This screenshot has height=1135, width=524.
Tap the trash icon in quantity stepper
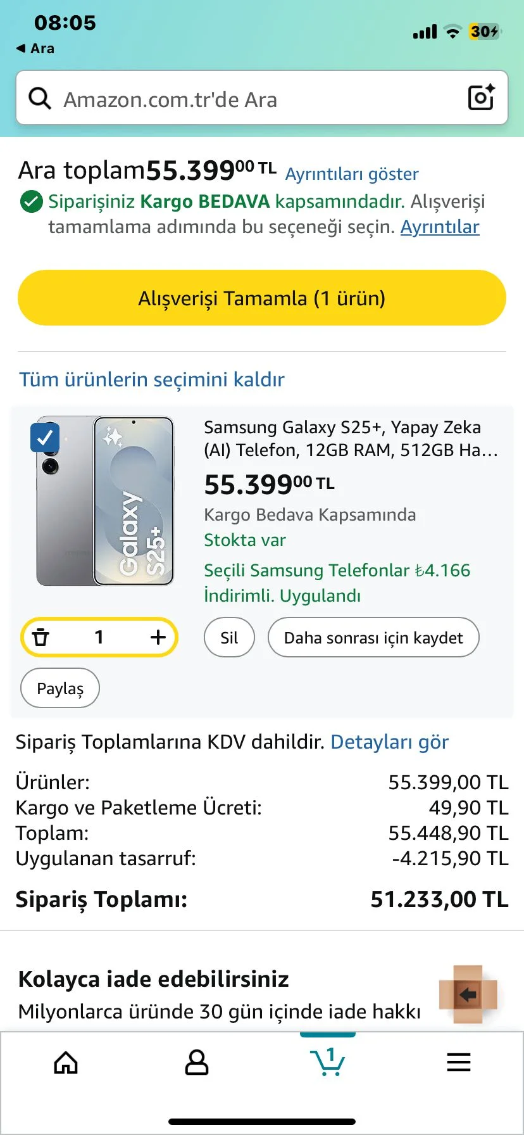click(x=41, y=637)
